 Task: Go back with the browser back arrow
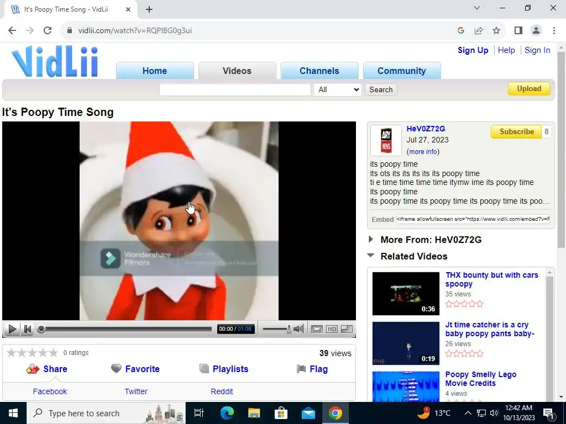[x=12, y=30]
